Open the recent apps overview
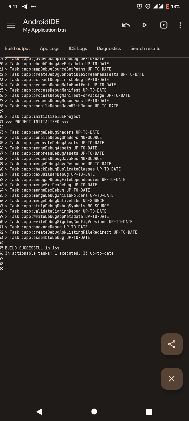This screenshot has width=189, height=421. pyautogui.click(x=149, y=412)
